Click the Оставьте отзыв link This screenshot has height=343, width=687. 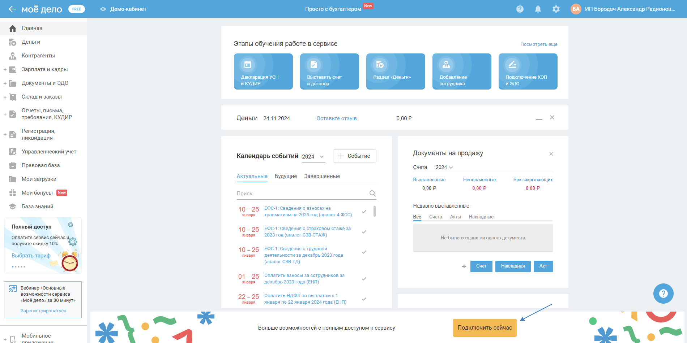[x=337, y=118]
